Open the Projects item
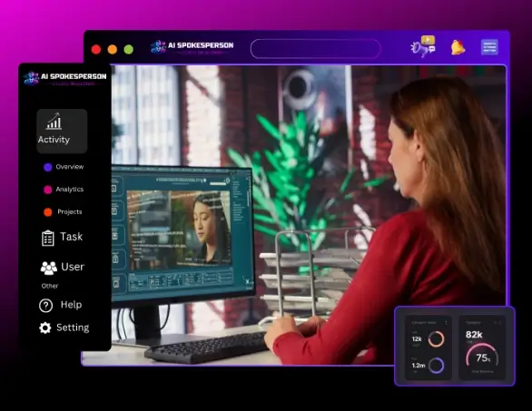 click(70, 211)
